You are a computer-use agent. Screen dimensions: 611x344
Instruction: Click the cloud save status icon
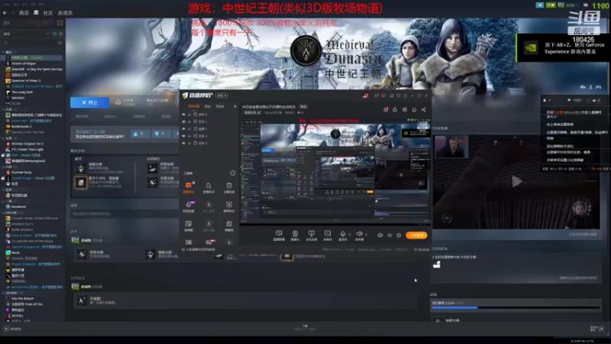118,102
